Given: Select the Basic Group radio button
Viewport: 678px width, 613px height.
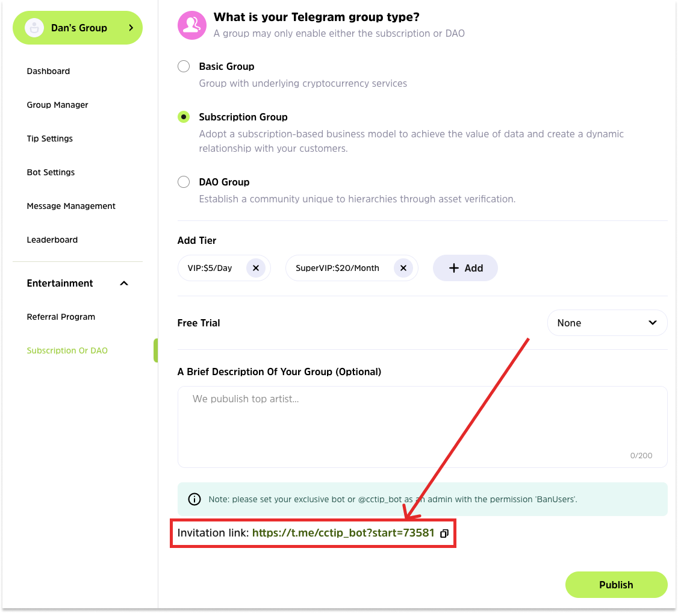Looking at the screenshot, I should tap(184, 66).
